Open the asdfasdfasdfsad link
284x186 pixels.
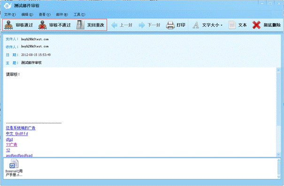19,155
